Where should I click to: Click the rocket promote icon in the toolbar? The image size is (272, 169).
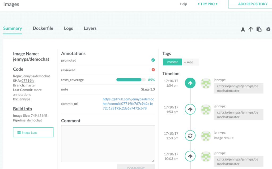coord(243,29)
